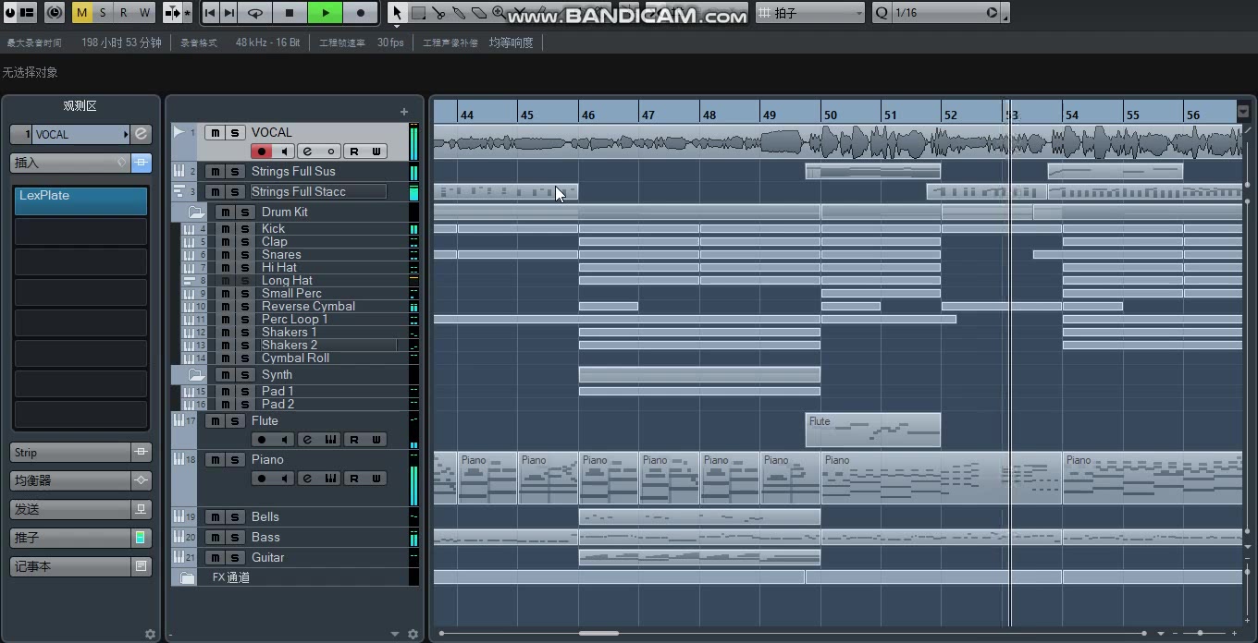Enable Read automation on VOCAL track
This screenshot has height=643, width=1258.
point(353,152)
